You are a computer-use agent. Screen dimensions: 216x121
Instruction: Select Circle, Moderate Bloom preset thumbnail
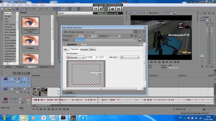(x=30, y=25)
